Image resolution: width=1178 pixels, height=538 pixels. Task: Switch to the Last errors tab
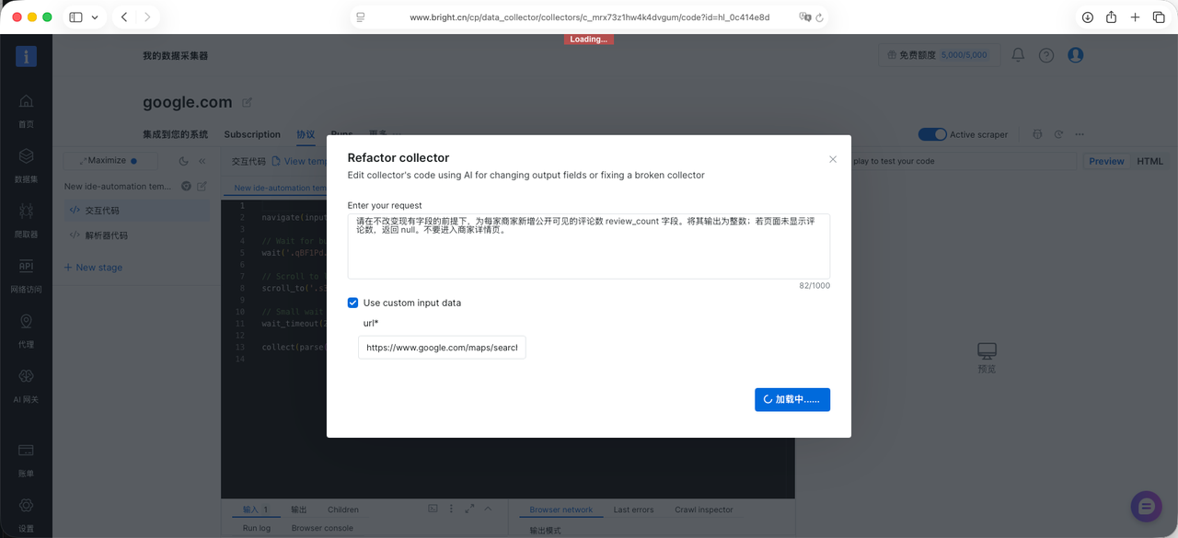(x=633, y=509)
